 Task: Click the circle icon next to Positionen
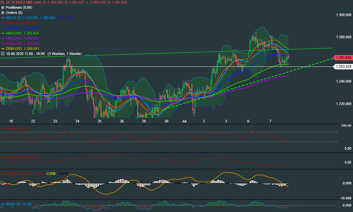tap(3, 7)
